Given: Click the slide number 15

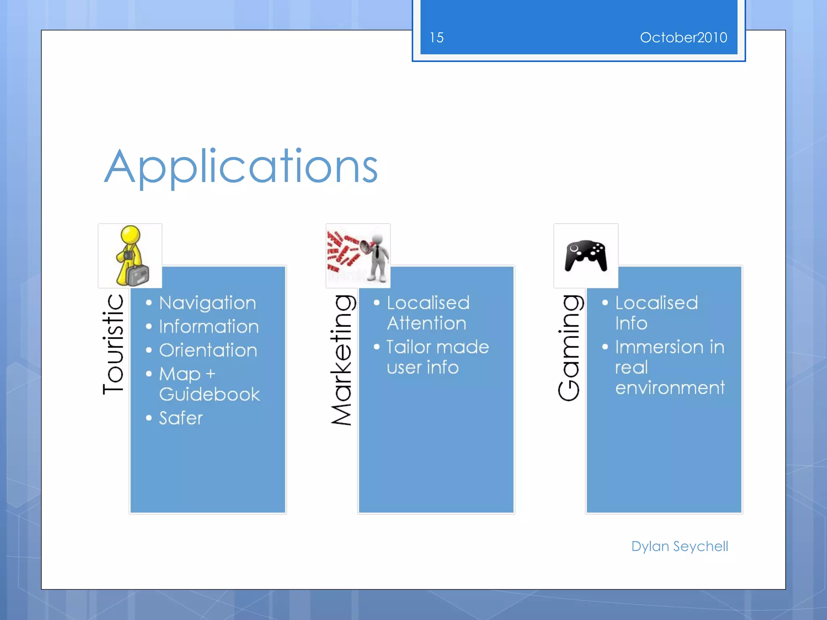Looking at the screenshot, I should [x=437, y=38].
